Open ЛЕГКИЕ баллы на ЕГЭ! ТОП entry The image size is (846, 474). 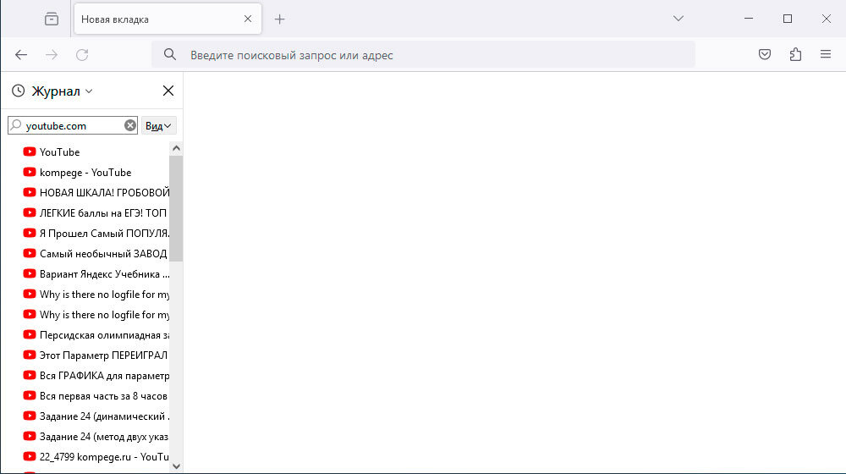pyautogui.click(x=96, y=213)
